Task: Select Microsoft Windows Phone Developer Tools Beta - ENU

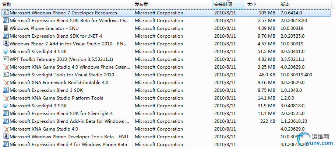Action: (x=69, y=136)
